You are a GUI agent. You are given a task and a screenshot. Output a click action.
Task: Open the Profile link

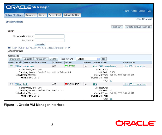pos(134,11)
